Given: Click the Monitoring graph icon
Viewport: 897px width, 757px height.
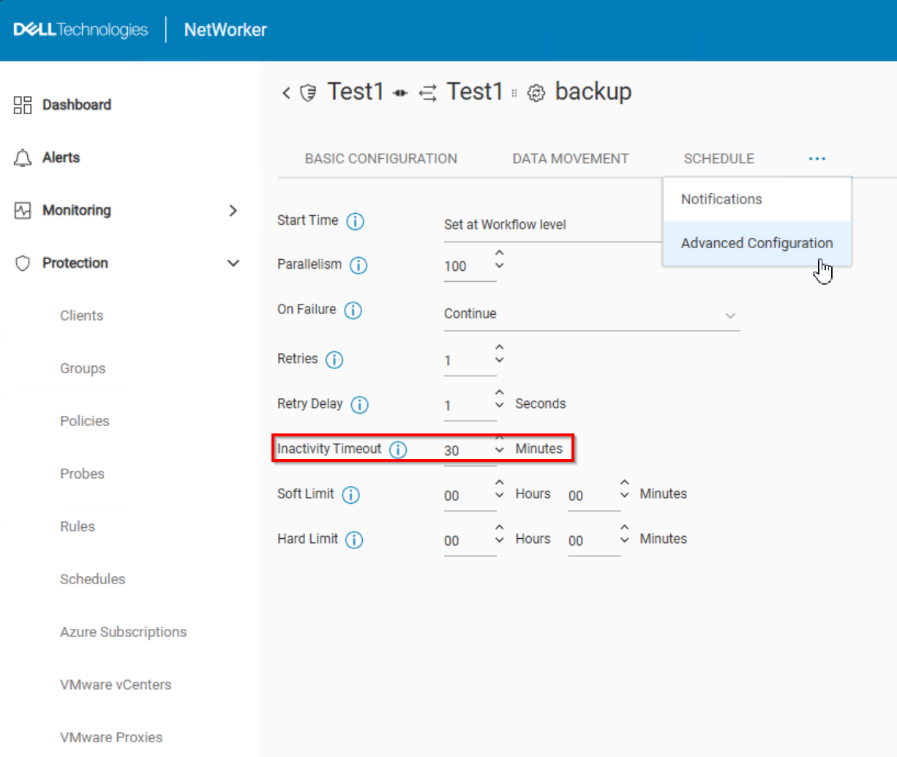Looking at the screenshot, I should [x=22, y=210].
